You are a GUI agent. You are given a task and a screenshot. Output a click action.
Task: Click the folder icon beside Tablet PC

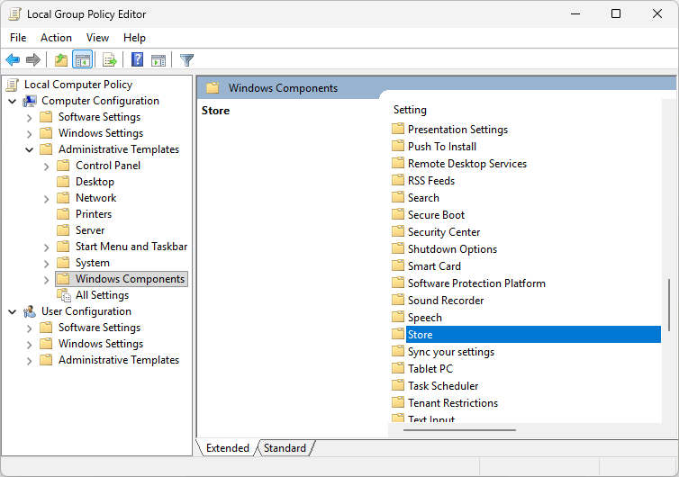(x=397, y=368)
